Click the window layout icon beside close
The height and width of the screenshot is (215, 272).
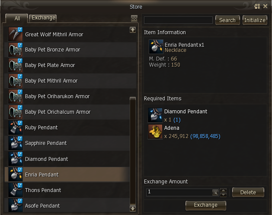point(257,6)
